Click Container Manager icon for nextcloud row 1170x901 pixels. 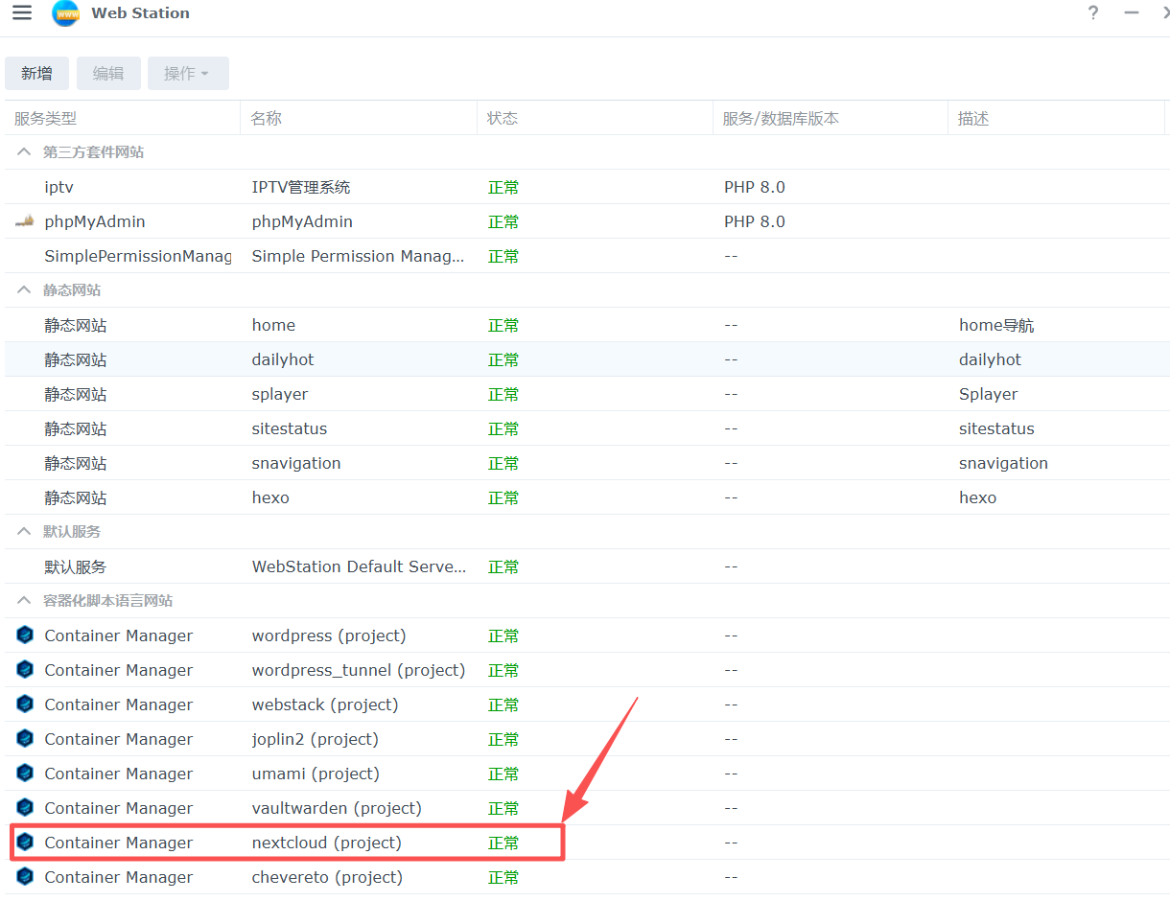click(25, 843)
